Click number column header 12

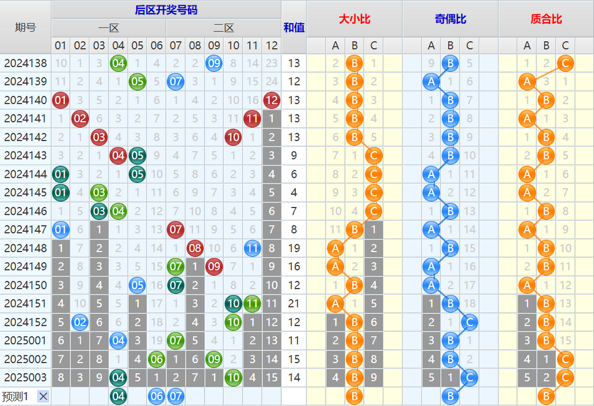272,46
